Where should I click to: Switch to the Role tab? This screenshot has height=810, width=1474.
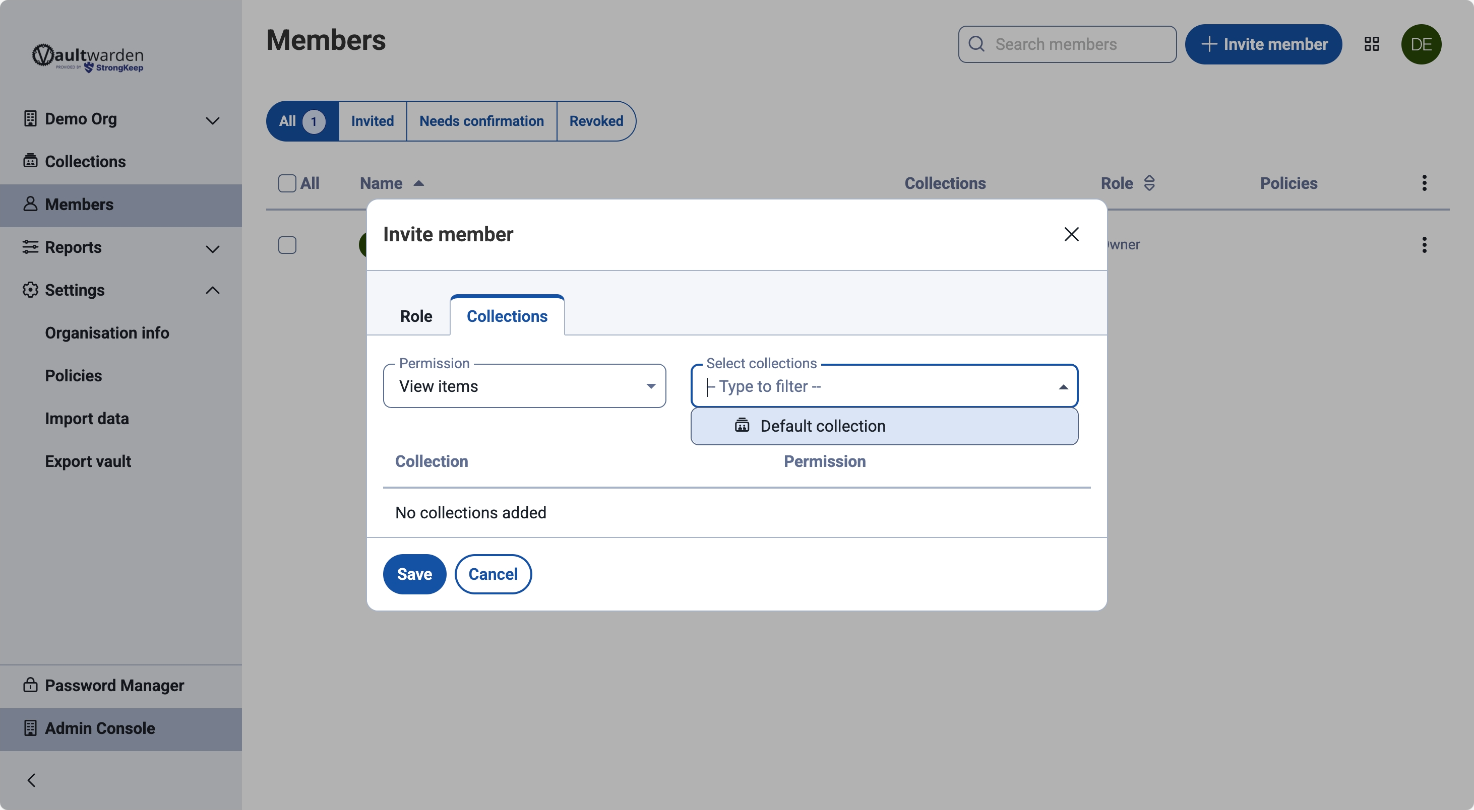tap(416, 316)
